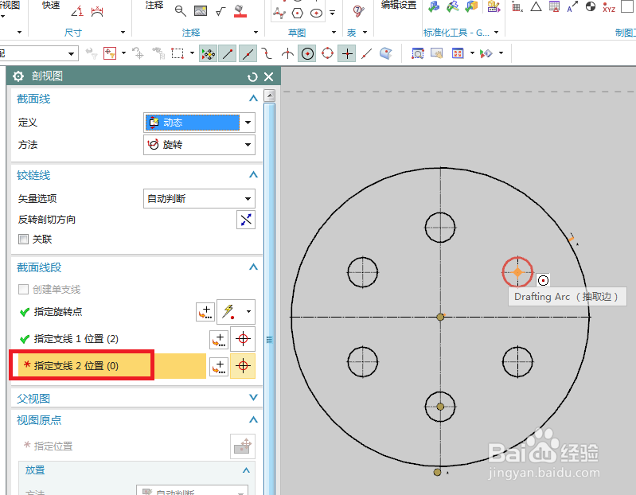The height and width of the screenshot is (495, 636).
Task: Click the bottom hole center point marker
Action: coord(440,406)
